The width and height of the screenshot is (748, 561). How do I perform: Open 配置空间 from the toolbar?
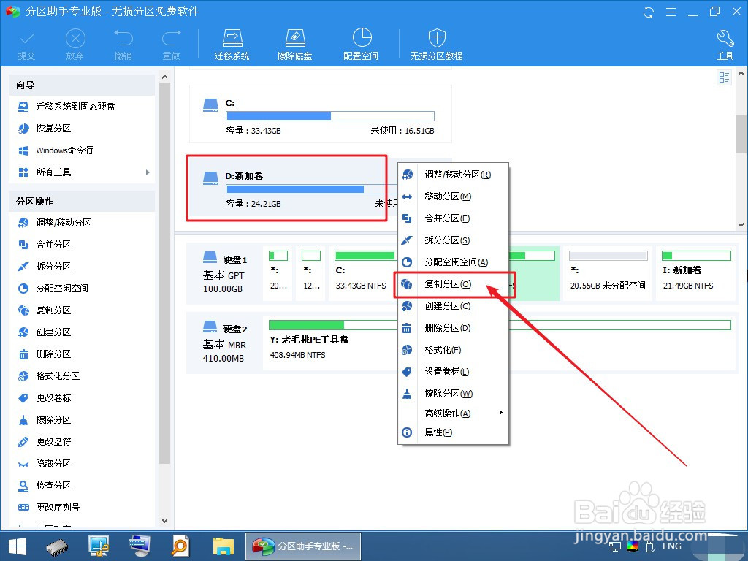pos(361,45)
